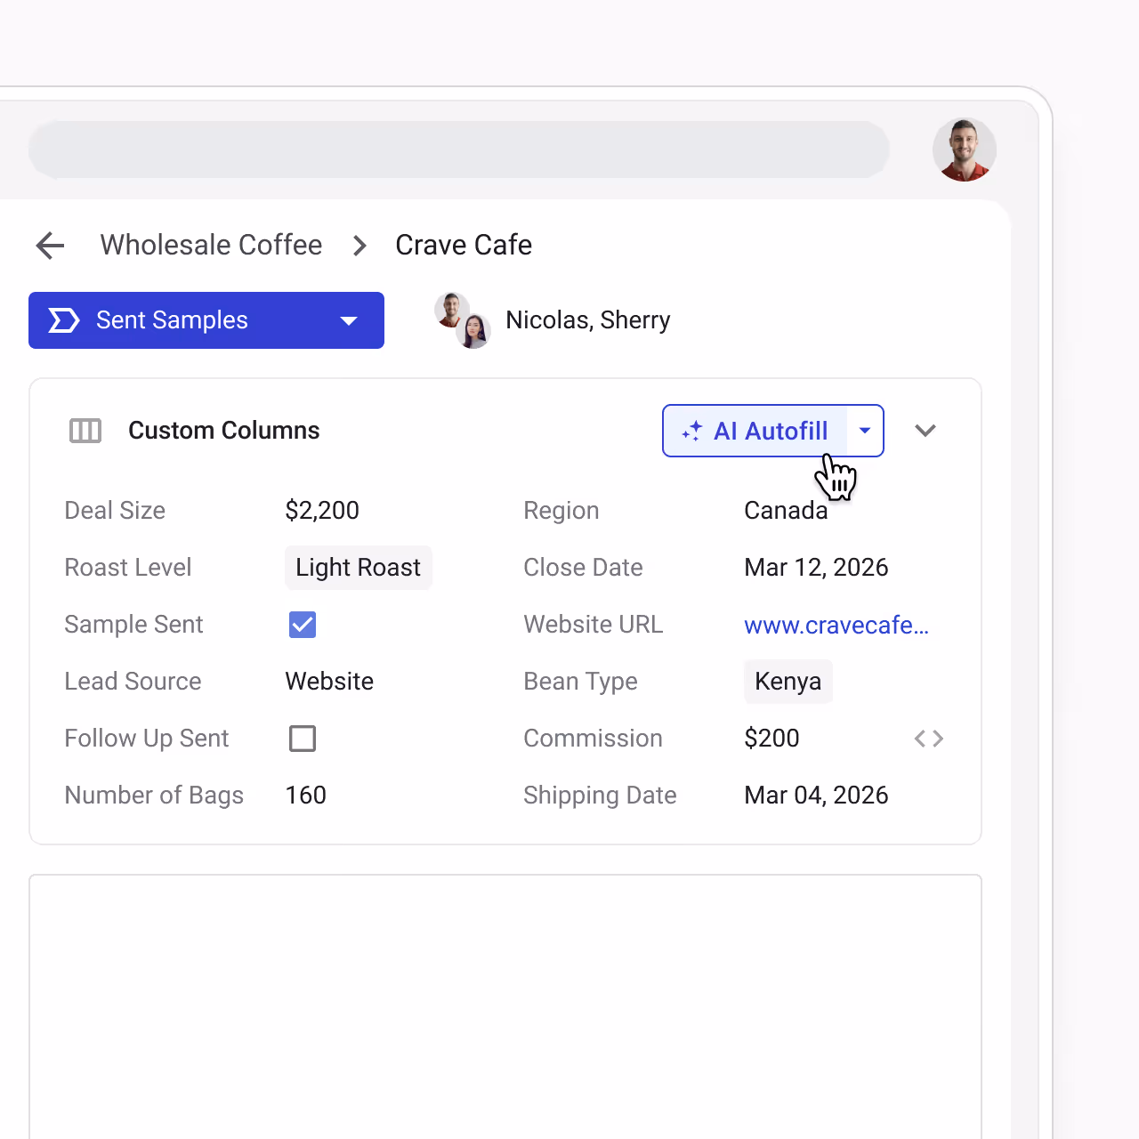Click the stepper arrows beside Commission

point(929,738)
